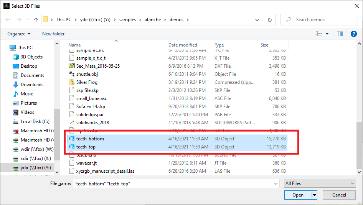Select Local Disk (C:) in the sidebar
This screenshot has height=205, width=363.
click(x=35, y=122)
